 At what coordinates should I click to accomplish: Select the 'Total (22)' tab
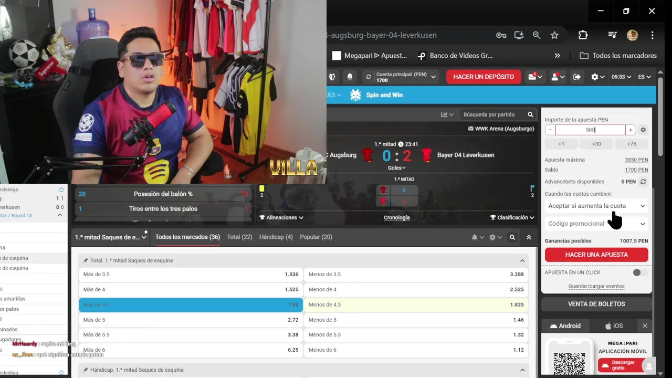tap(239, 237)
